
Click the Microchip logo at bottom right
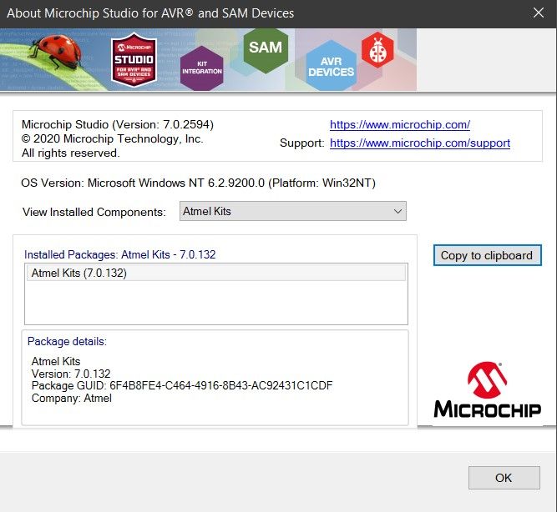pos(488,389)
